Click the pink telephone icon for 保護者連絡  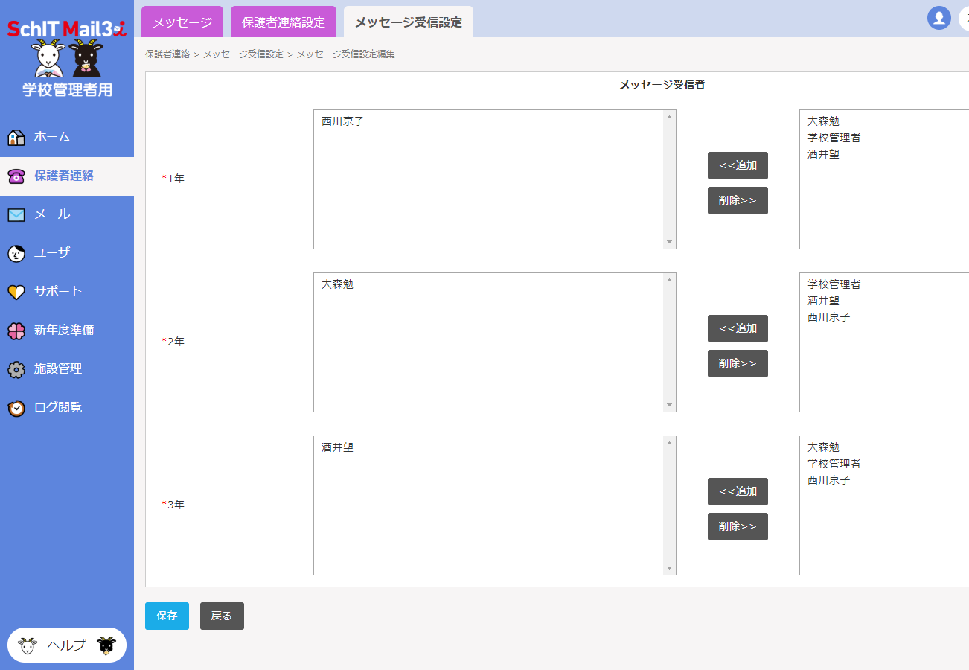coord(16,176)
